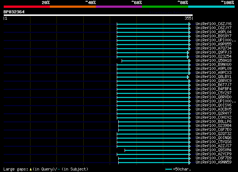Viewport: 238px width, 172px height.
Task: Select the UniRef100_Q9FPJ3 label
Action: point(213,53)
